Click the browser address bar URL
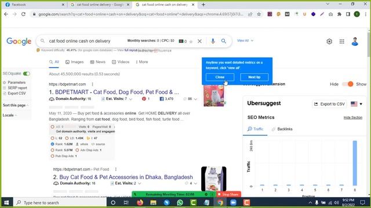Screen dimensions: 371x208 click(141, 14)
